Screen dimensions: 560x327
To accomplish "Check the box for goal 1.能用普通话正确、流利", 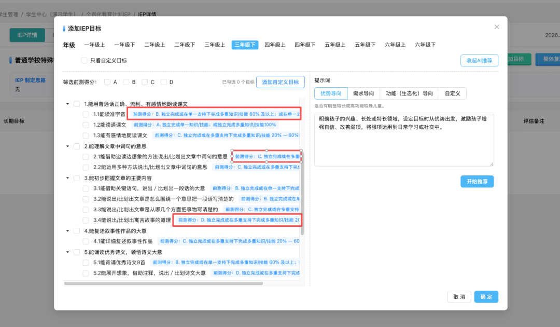I will point(77,104).
